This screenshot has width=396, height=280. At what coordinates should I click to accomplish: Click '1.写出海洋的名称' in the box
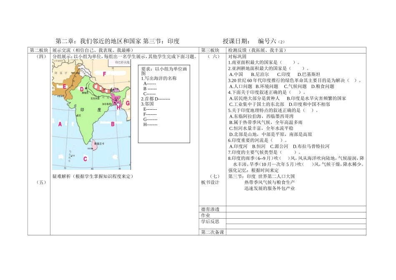(x=159, y=78)
